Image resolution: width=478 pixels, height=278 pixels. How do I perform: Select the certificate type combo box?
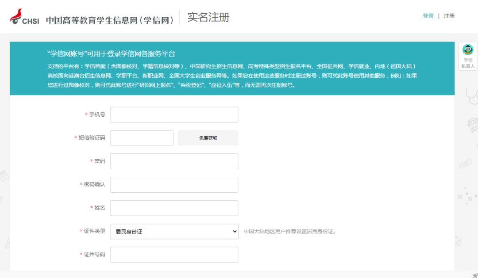174,231
